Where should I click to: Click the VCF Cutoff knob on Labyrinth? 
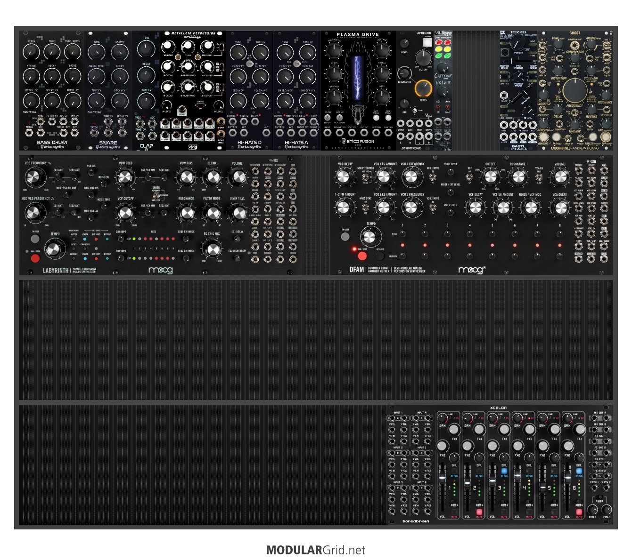coord(125,213)
